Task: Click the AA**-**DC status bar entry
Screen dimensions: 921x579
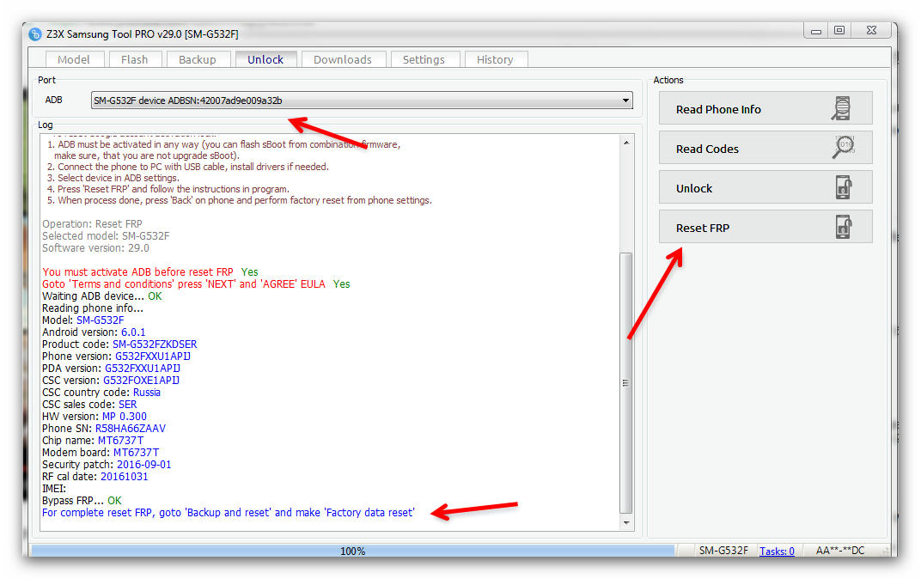Action: [x=840, y=551]
